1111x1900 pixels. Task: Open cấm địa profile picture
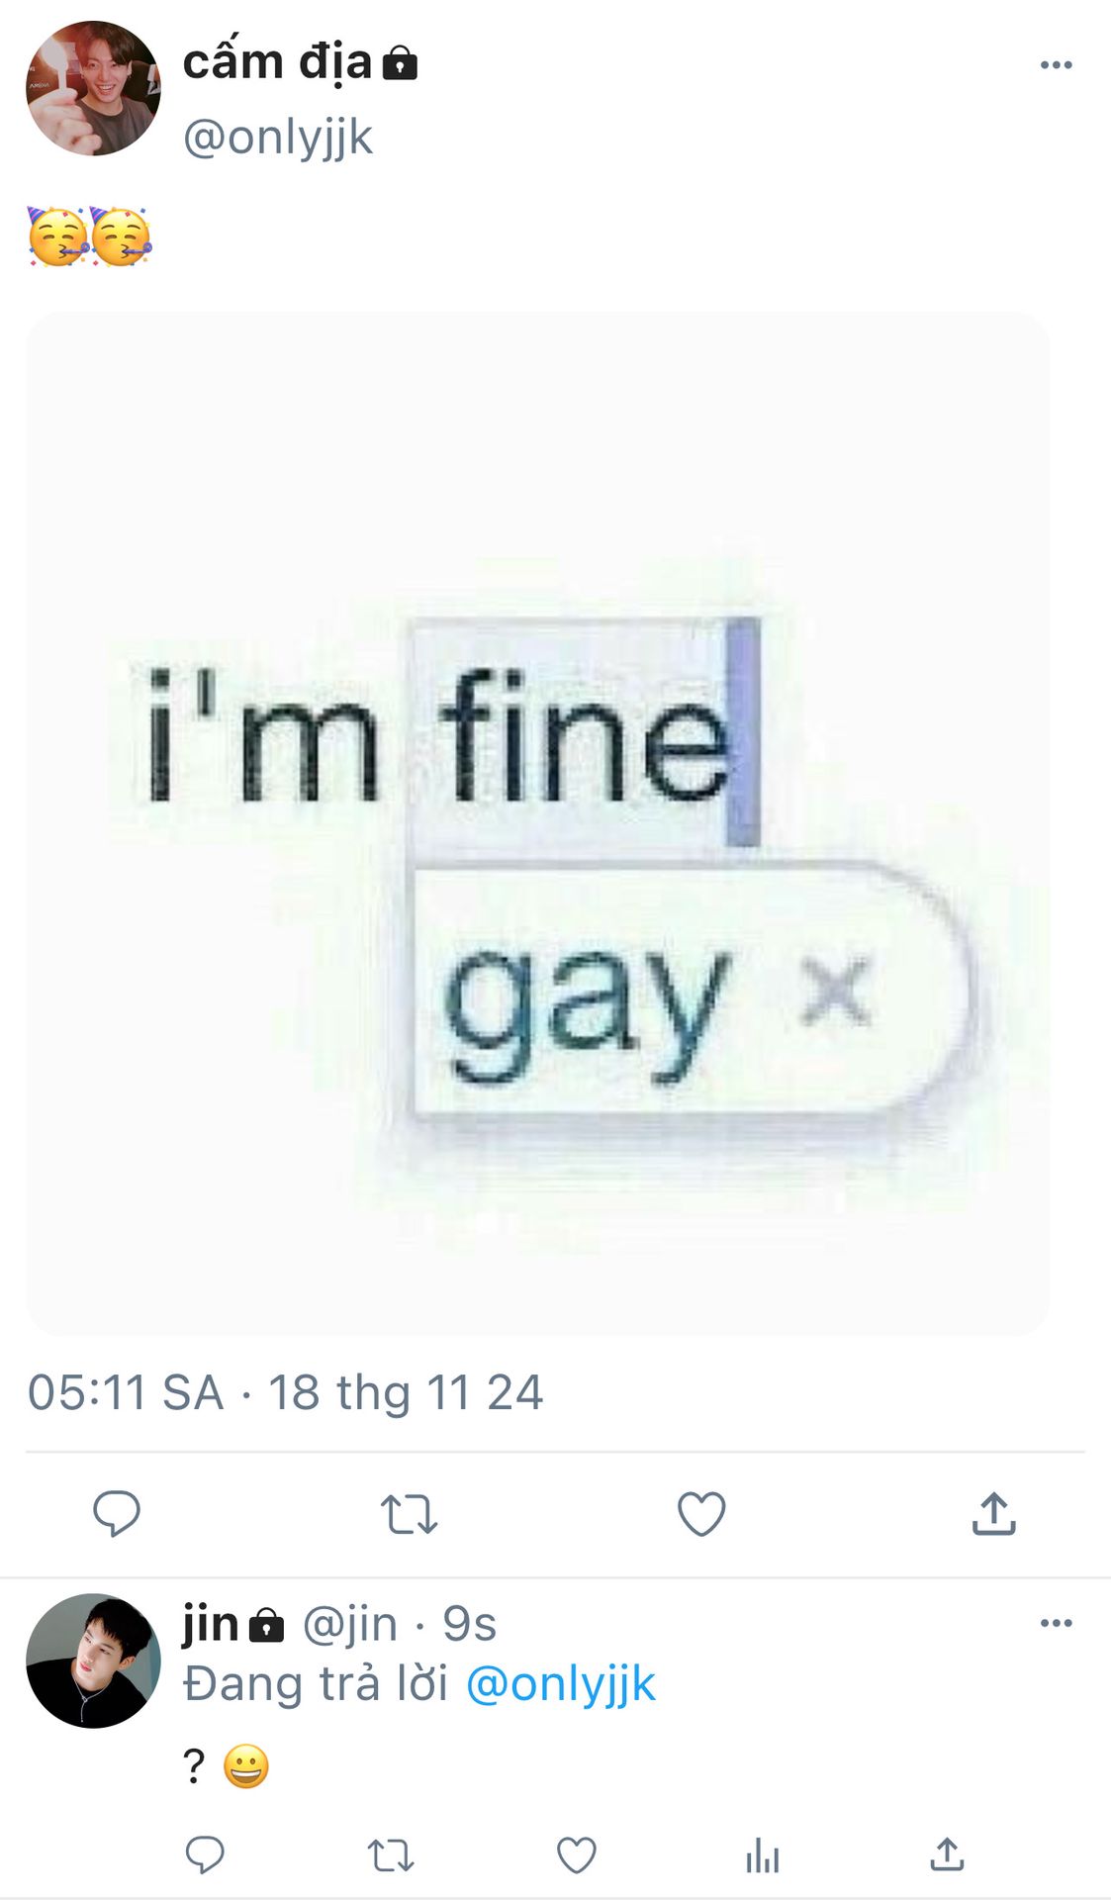coord(93,88)
